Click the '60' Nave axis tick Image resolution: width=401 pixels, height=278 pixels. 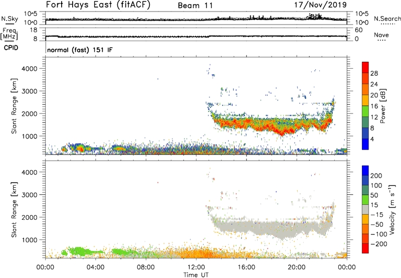coord(358,30)
